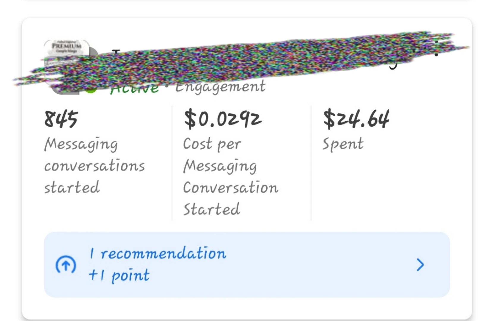The image size is (494, 321).
Task: Expand recommendation with right chevron arrow
Action: pos(420,265)
